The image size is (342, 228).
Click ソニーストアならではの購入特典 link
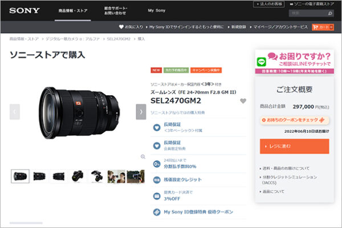(177, 113)
